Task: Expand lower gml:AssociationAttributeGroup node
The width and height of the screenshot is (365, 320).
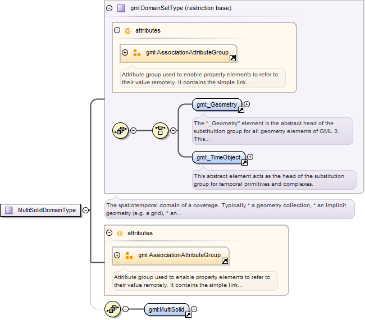Action: (117, 255)
